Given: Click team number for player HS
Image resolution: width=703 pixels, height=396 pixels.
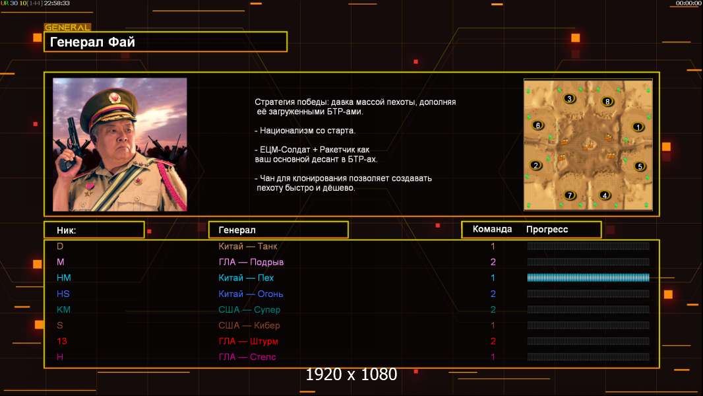Looking at the screenshot, I should point(493,294).
